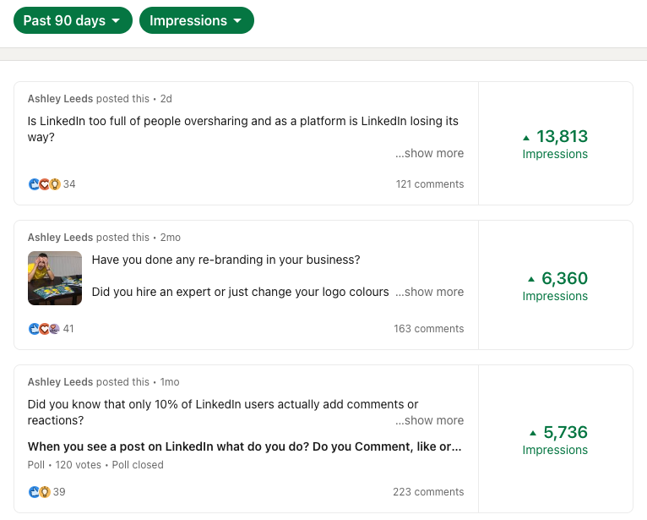Open the 163 comments link

(428, 329)
